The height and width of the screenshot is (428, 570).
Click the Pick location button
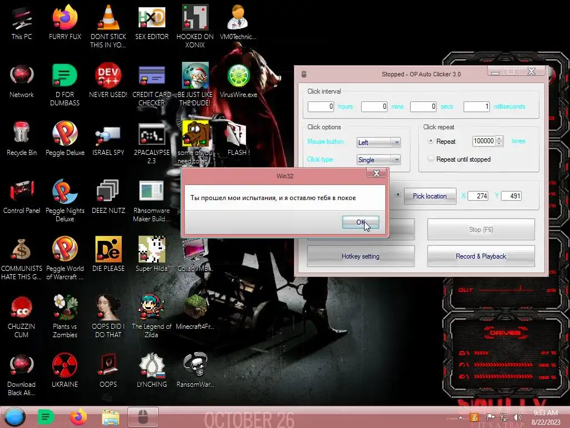(x=430, y=196)
